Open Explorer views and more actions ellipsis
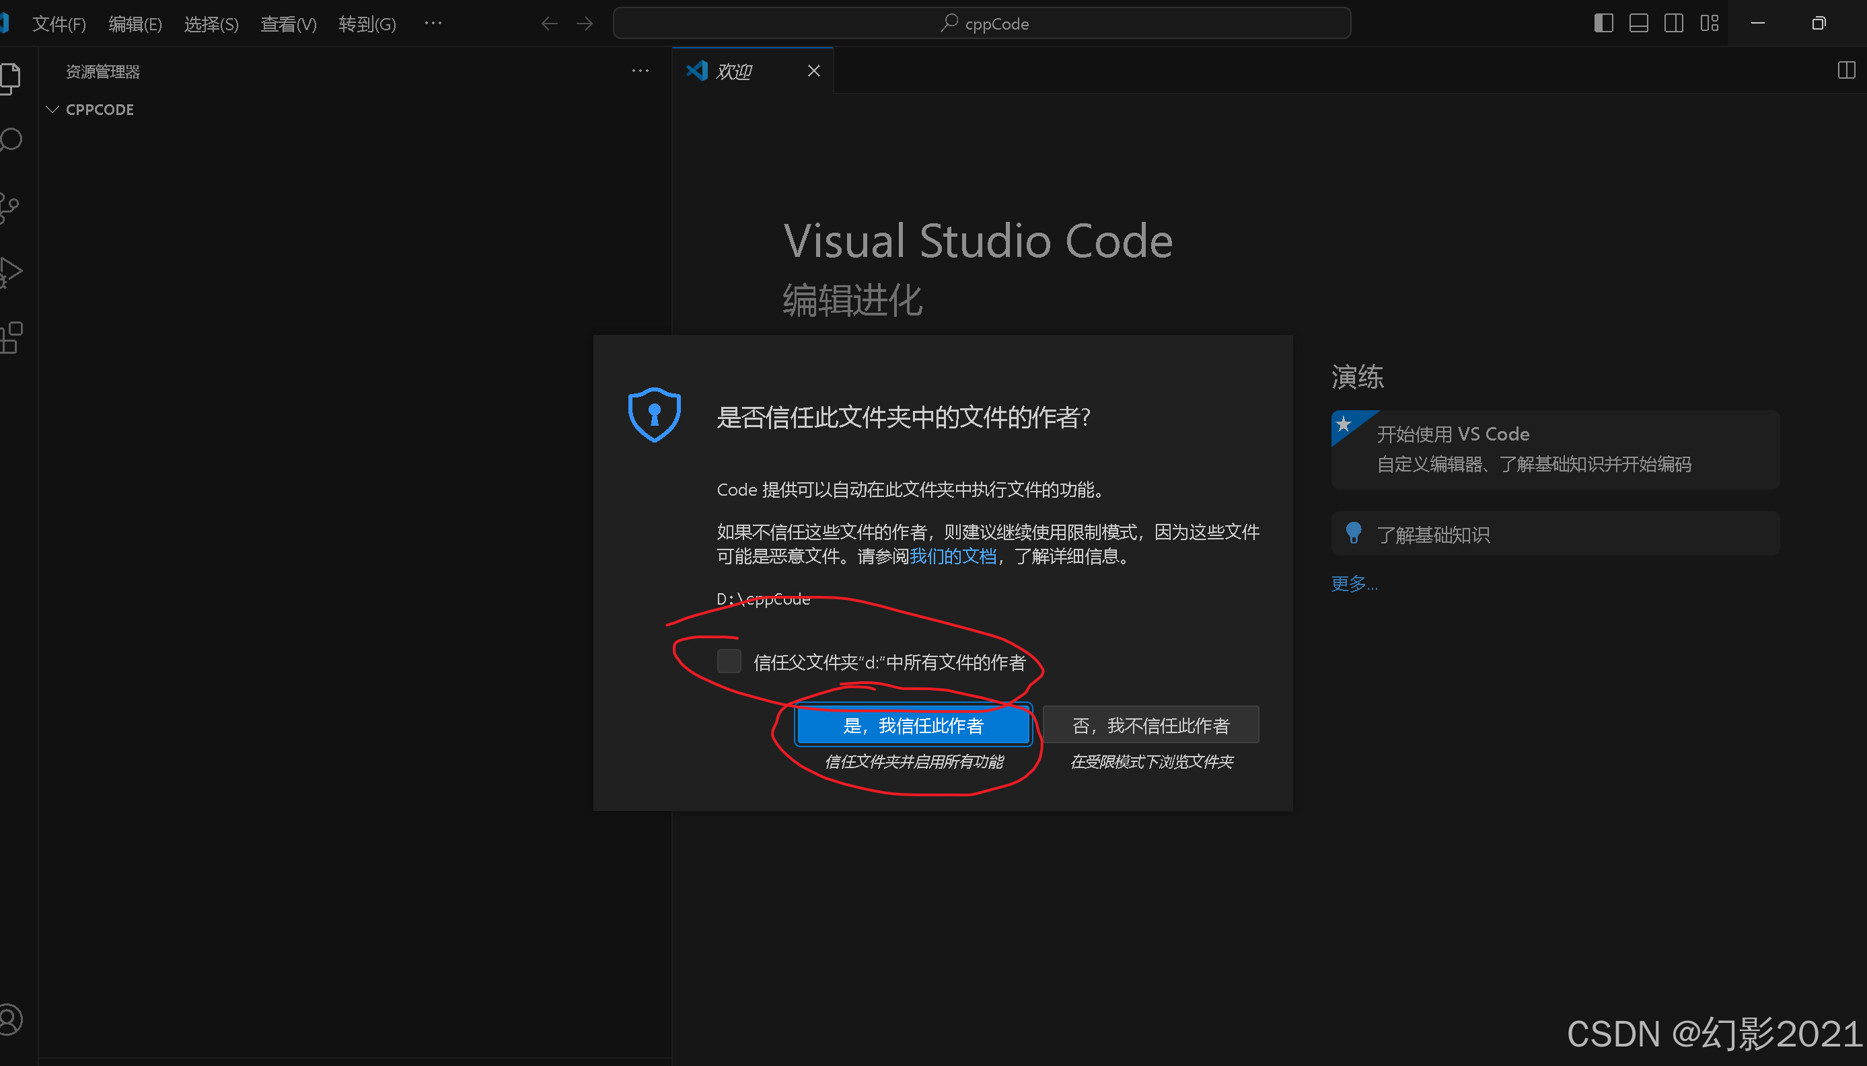This screenshot has height=1066, width=1867. tap(640, 71)
